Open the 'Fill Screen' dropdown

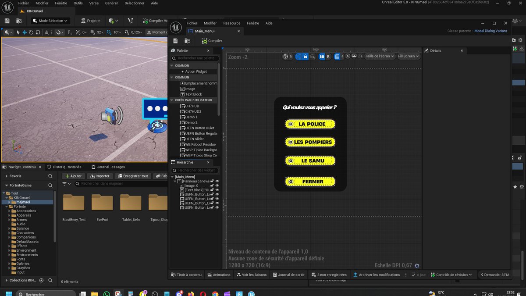coord(408,56)
